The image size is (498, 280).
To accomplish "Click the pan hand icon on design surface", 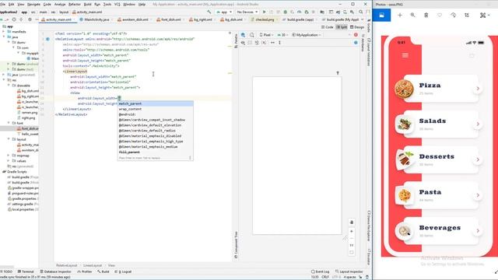I will [x=352, y=222].
